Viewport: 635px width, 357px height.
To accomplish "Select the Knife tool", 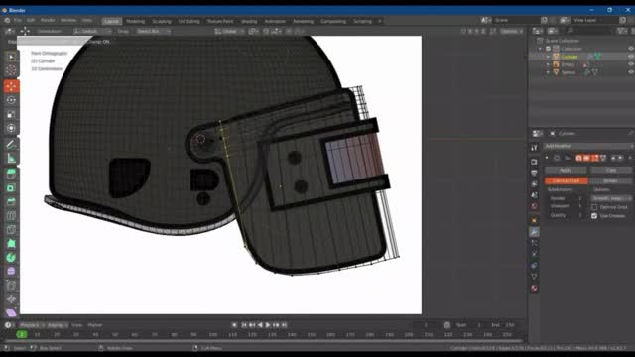I will point(11,229).
